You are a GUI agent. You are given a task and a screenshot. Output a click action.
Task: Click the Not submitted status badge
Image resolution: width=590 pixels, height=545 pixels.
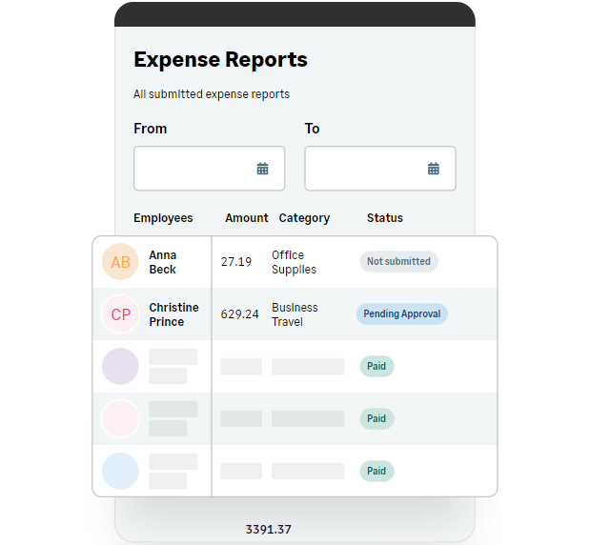pos(398,261)
